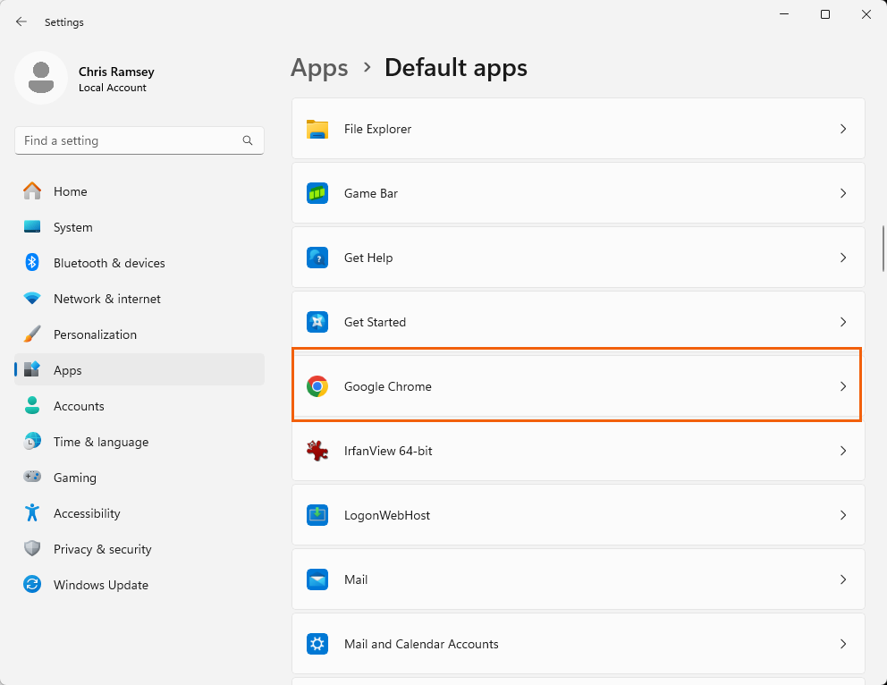Click the Game Bar label text
Image resolution: width=887 pixels, height=685 pixels.
[370, 193]
